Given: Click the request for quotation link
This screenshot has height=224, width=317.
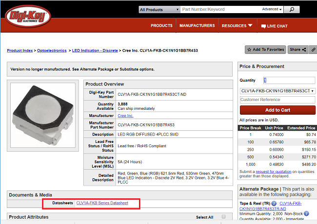Looking at the screenshot, I should click(x=273, y=172).
